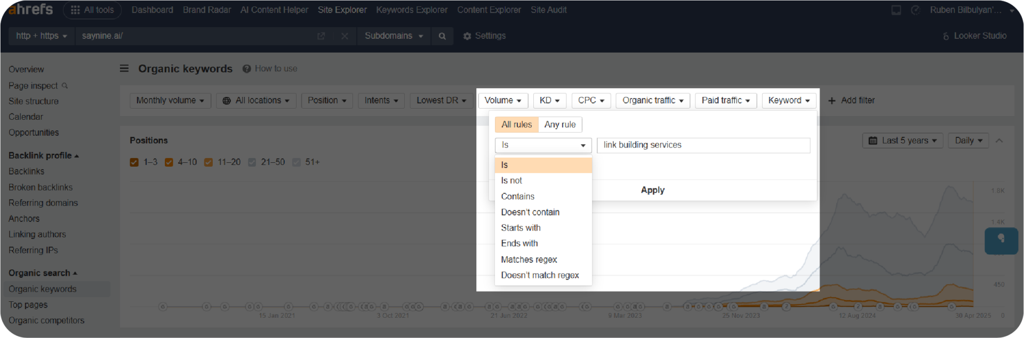Open URL in new tab icon
Image resolution: width=1024 pixels, height=338 pixels.
[321, 36]
